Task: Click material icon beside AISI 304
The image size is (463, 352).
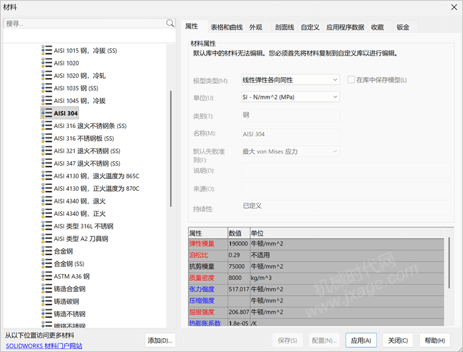Action: pyautogui.click(x=47, y=113)
